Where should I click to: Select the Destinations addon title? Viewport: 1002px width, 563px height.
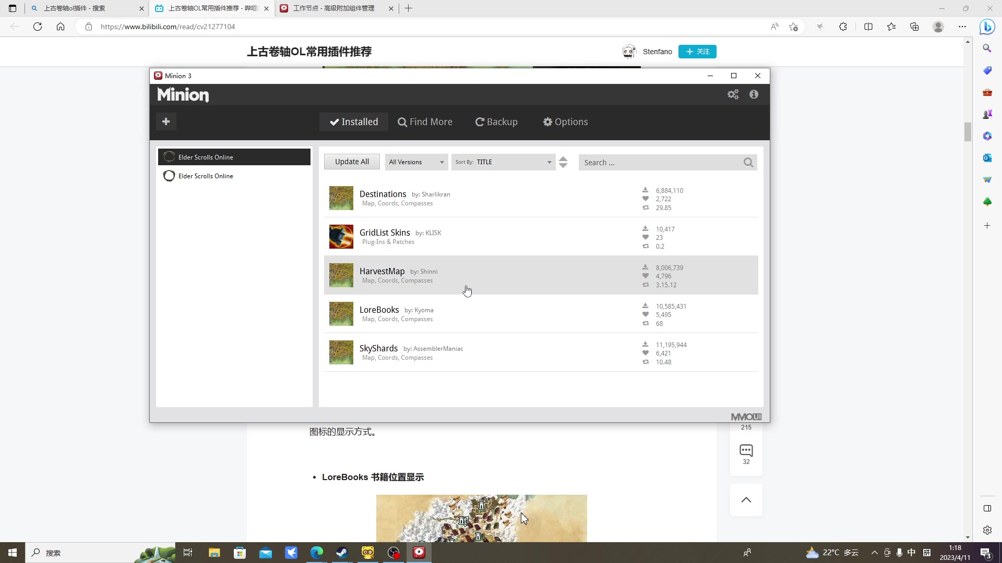click(383, 194)
